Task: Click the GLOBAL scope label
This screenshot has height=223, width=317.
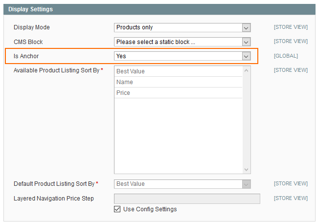Action: [286, 56]
